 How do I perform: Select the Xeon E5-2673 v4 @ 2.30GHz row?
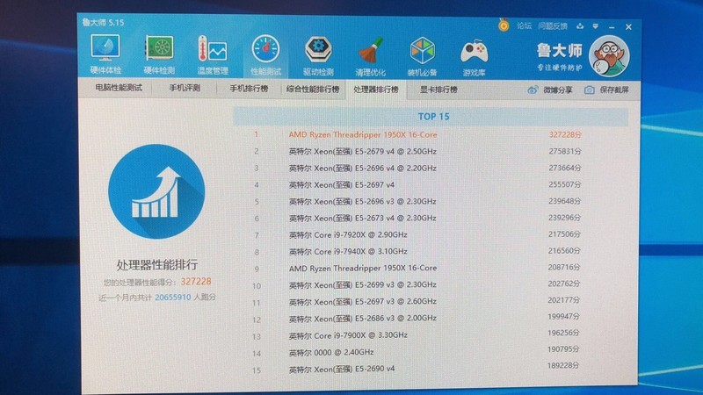coord(418,218)
